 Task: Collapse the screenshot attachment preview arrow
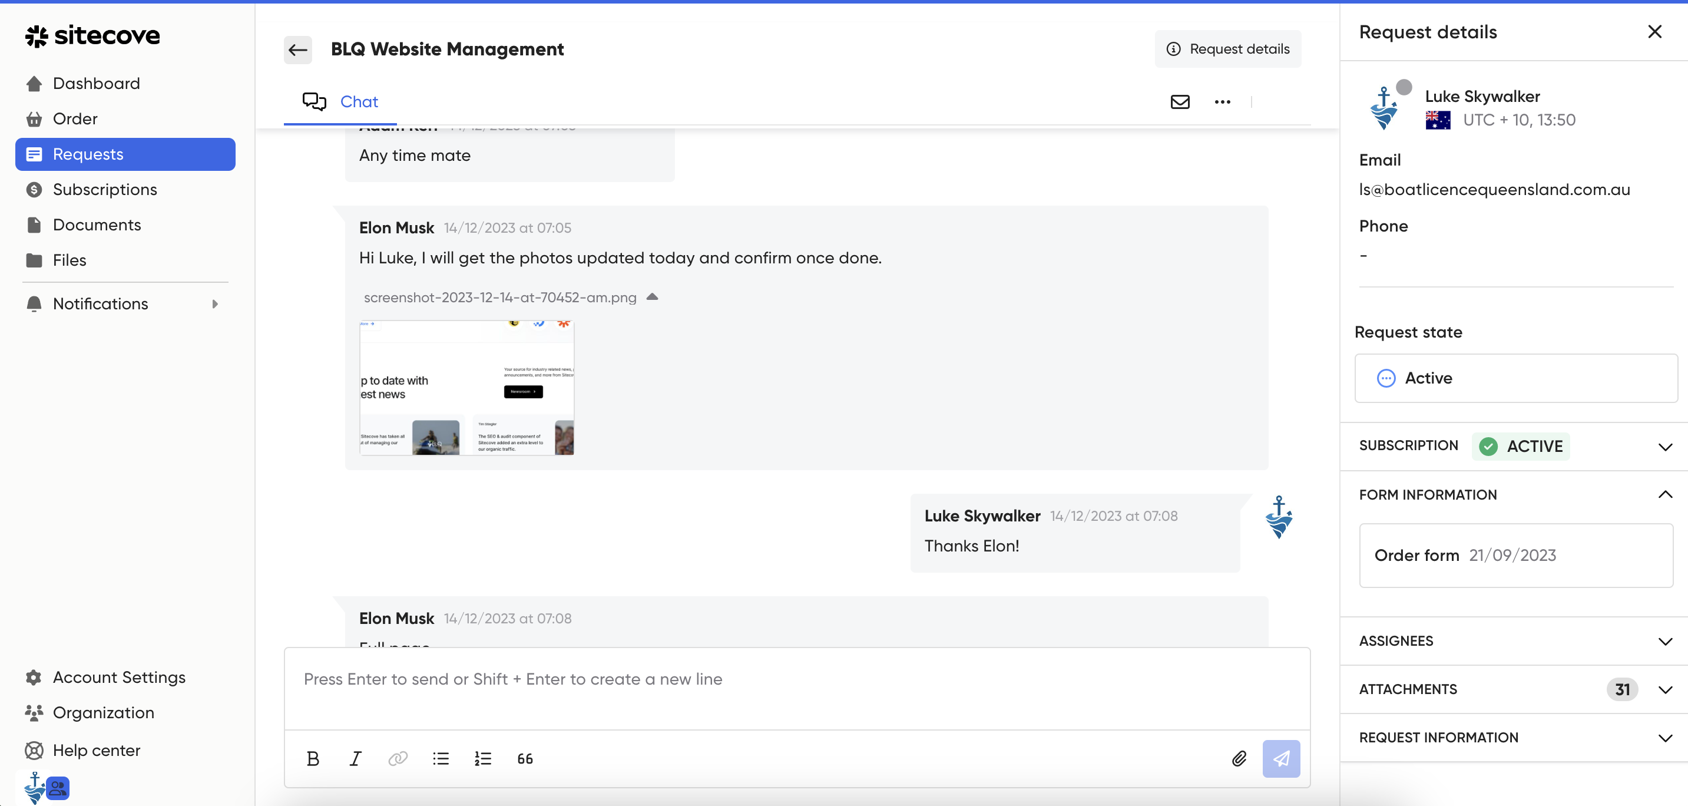tap(652, 297)
